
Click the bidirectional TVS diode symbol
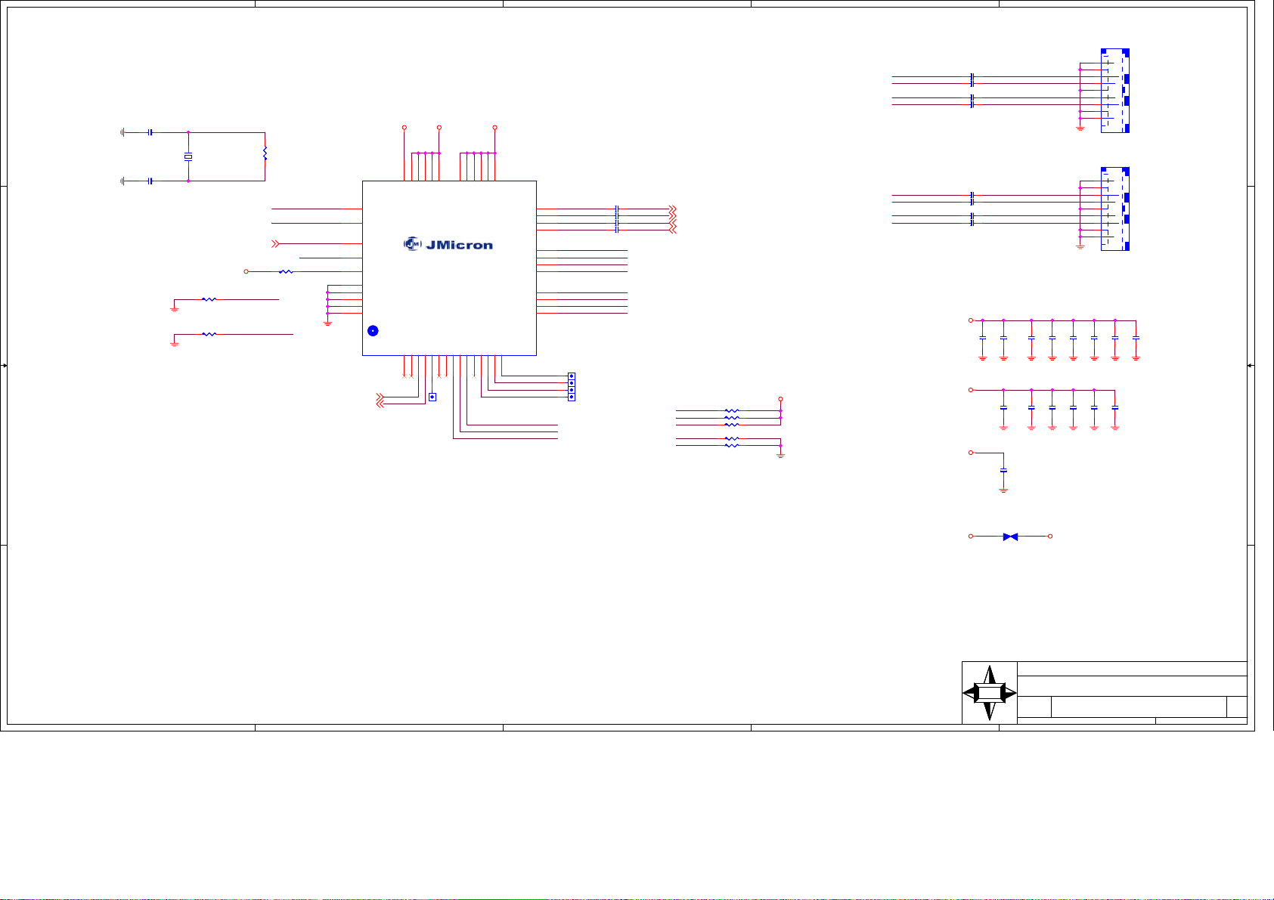tap(1010, 537)
